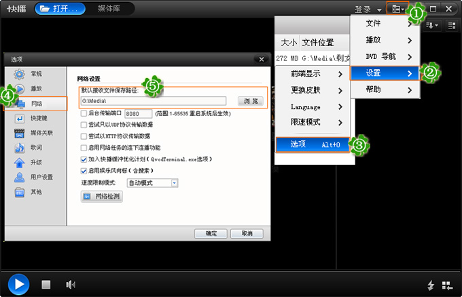
Task: Select 选项 Alt+O menu entry
Action: 313,144
